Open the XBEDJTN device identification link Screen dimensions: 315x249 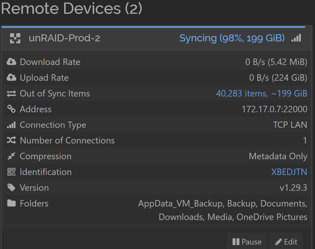pos(289,172)
